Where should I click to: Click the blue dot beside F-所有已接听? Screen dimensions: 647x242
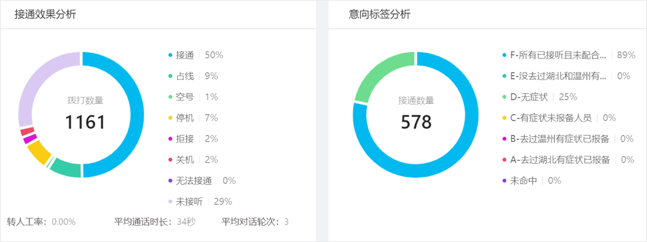click(504, 55)
